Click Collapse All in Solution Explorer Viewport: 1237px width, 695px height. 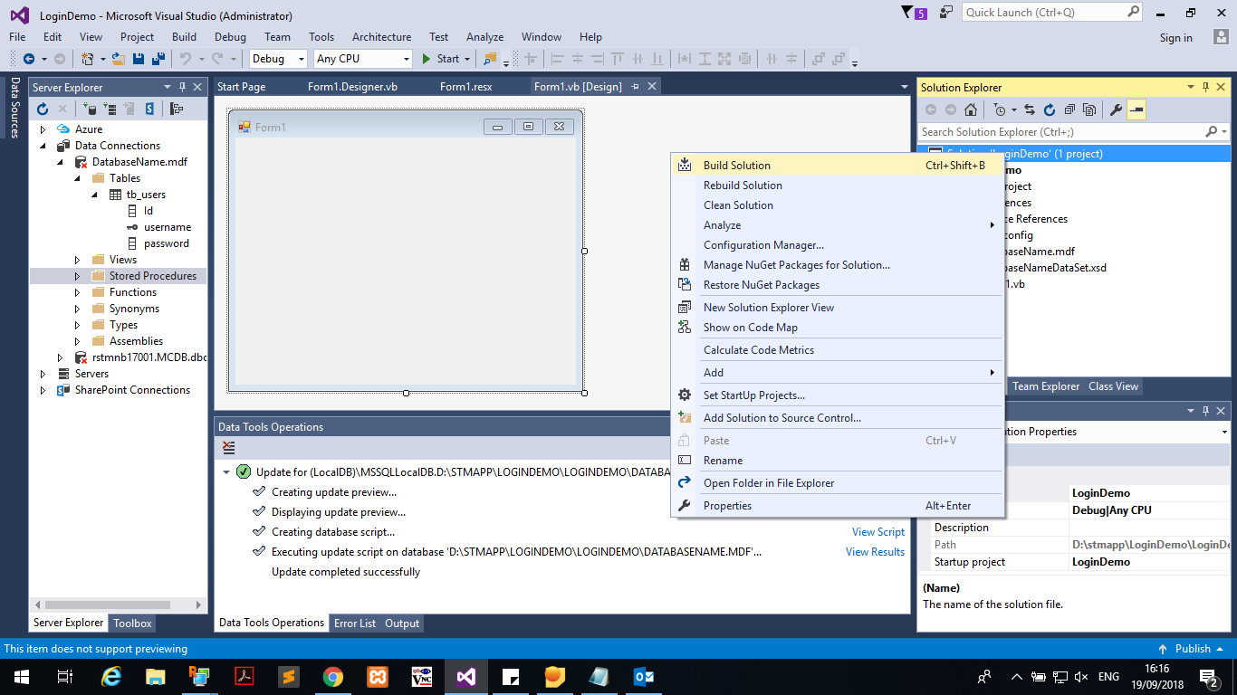(1070, 109)
